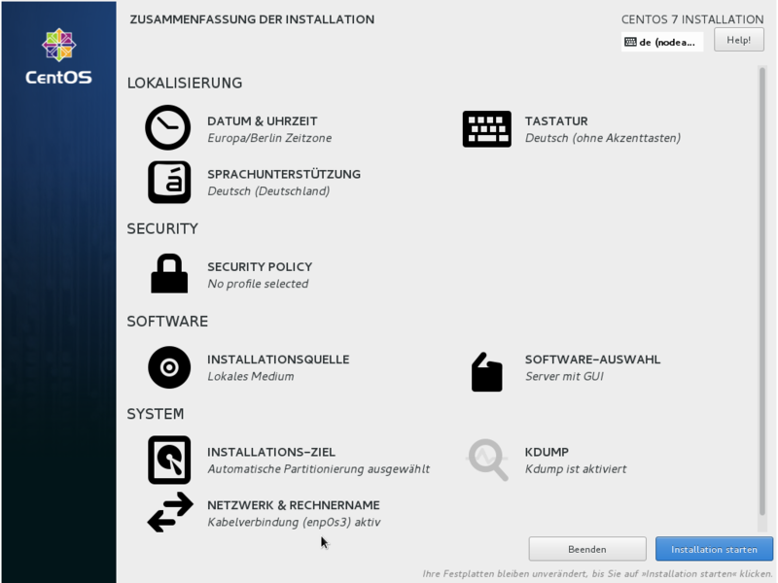The width and height of the screenshot is (778, 583).
Task: Click the Security Policy padlock icon
Action: (169, 273)
